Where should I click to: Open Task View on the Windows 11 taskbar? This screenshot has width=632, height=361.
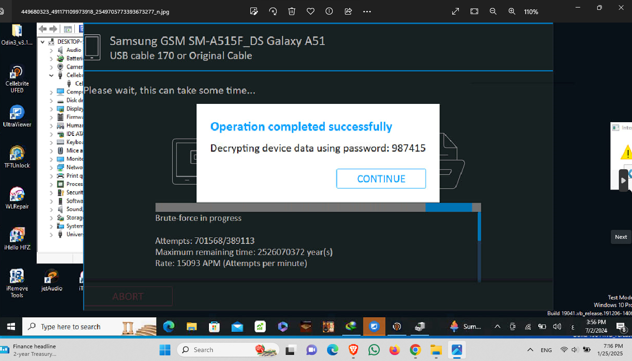[291, 350]
